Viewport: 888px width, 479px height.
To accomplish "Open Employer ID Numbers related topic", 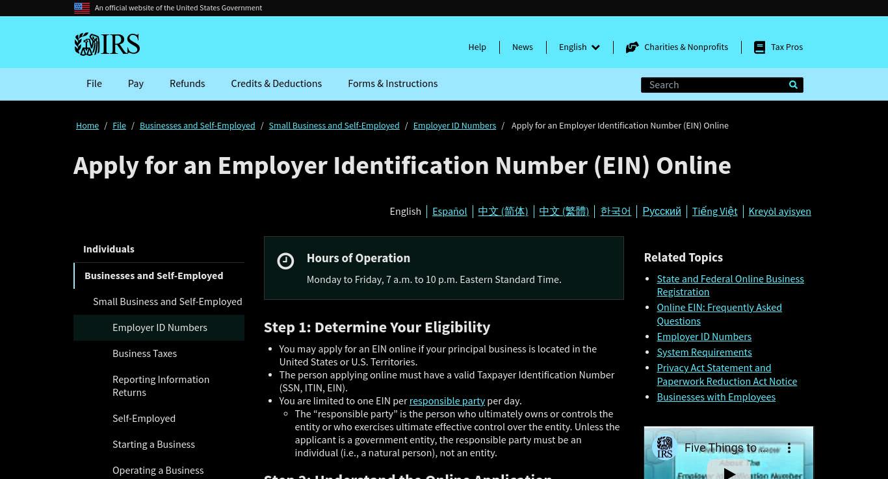I will click(704, 337).
